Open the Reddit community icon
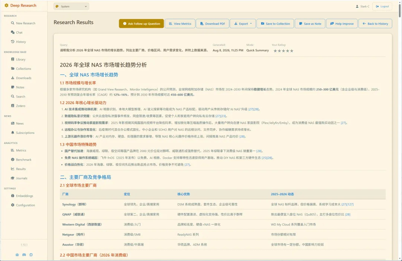 coord(31,255)
